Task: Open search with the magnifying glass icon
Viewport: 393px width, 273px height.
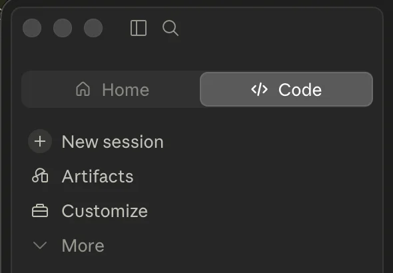Action: [171, 28]
